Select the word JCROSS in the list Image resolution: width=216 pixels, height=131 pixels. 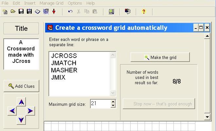point(64,56)
